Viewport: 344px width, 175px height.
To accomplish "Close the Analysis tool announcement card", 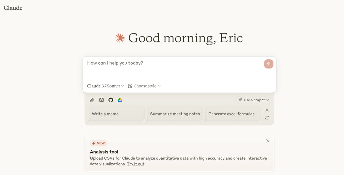I will tap(268, 141).
